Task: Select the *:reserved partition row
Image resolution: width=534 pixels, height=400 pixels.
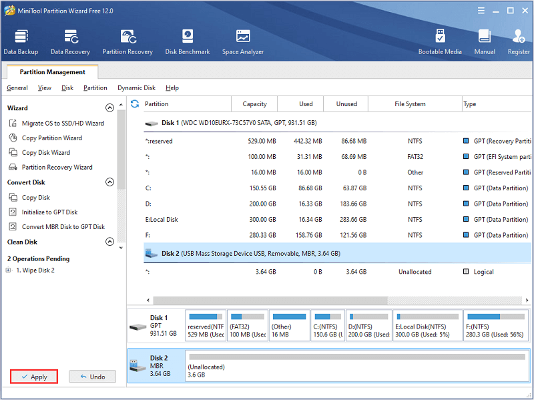Action: [337, 141]
